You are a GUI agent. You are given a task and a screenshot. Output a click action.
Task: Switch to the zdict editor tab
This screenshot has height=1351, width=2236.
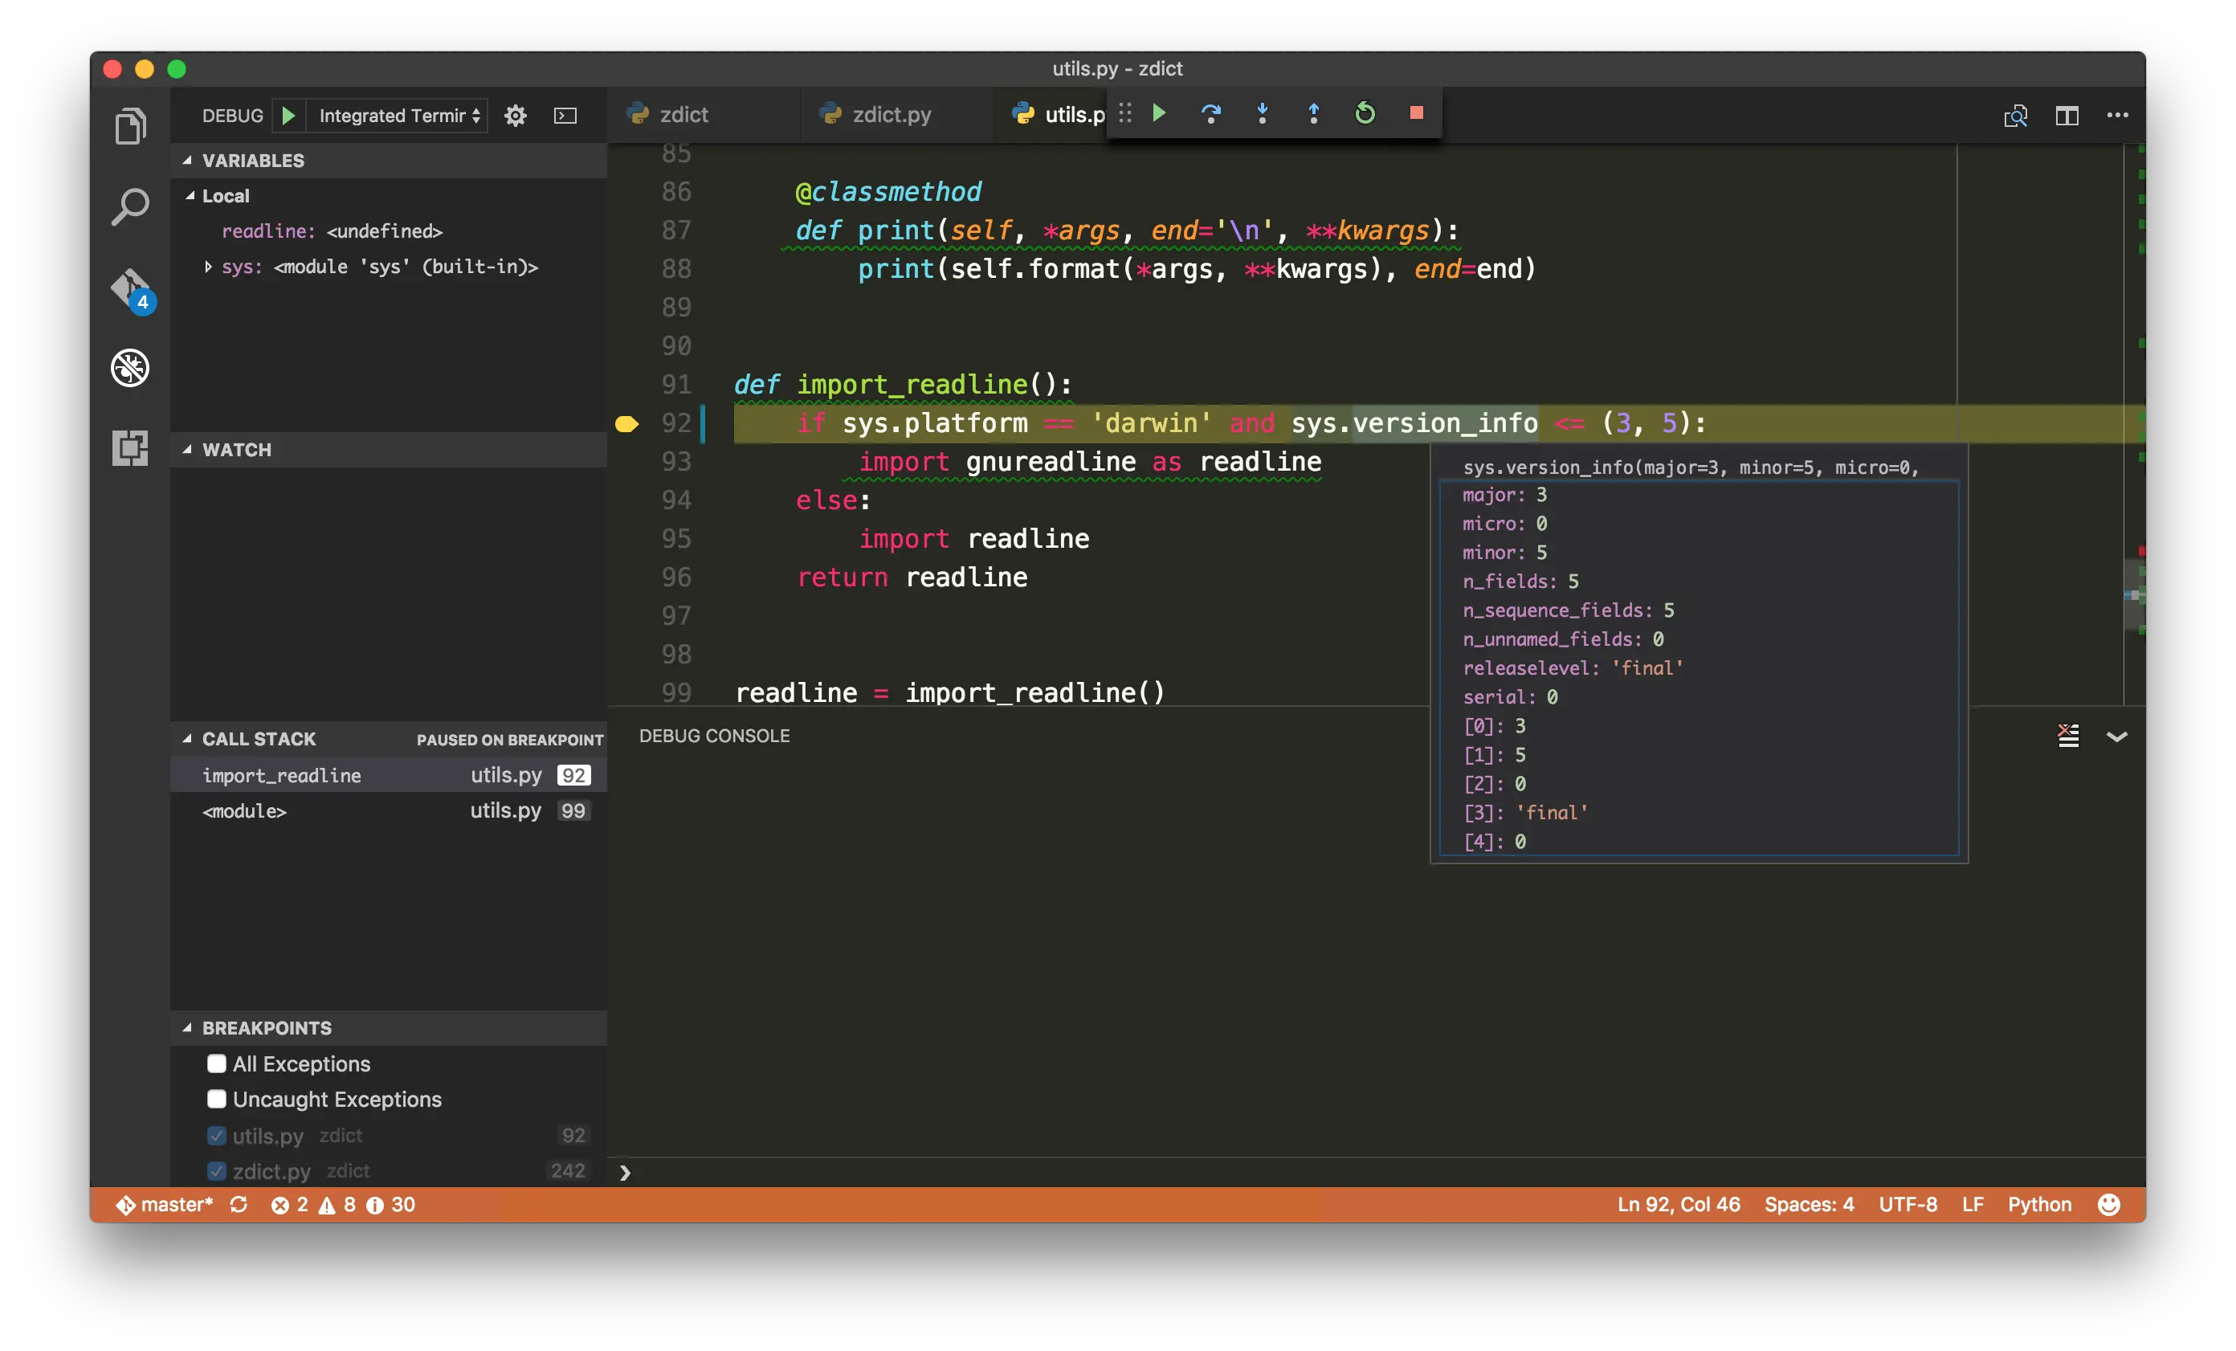[x=683, y=114]
